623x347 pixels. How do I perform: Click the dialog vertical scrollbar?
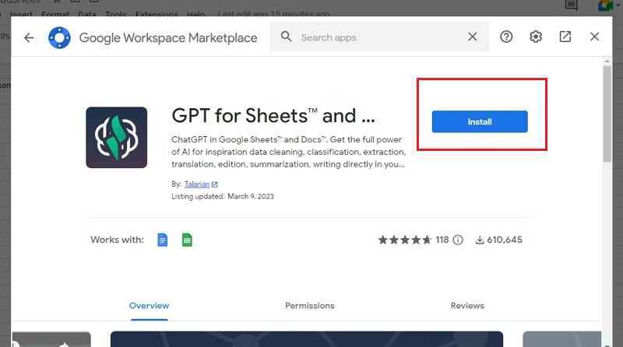[607, 117]
